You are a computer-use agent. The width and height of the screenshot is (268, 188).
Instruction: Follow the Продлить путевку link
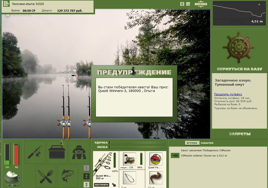(228, 94)
